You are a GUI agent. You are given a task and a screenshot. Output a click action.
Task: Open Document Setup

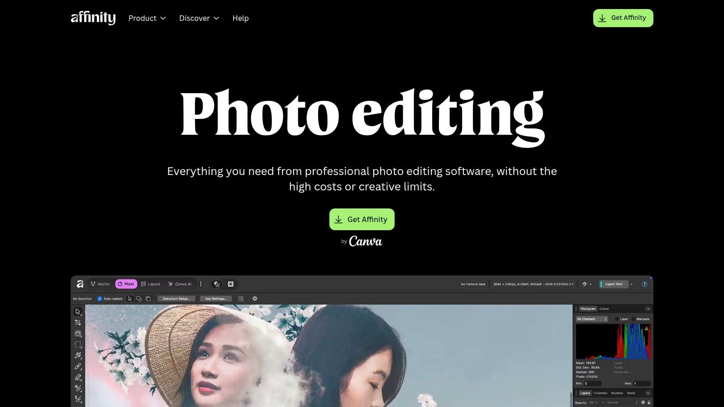tap(176, 298)
